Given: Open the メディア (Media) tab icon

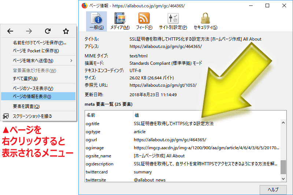Looking at the screenshot, I should coord(120,21).
